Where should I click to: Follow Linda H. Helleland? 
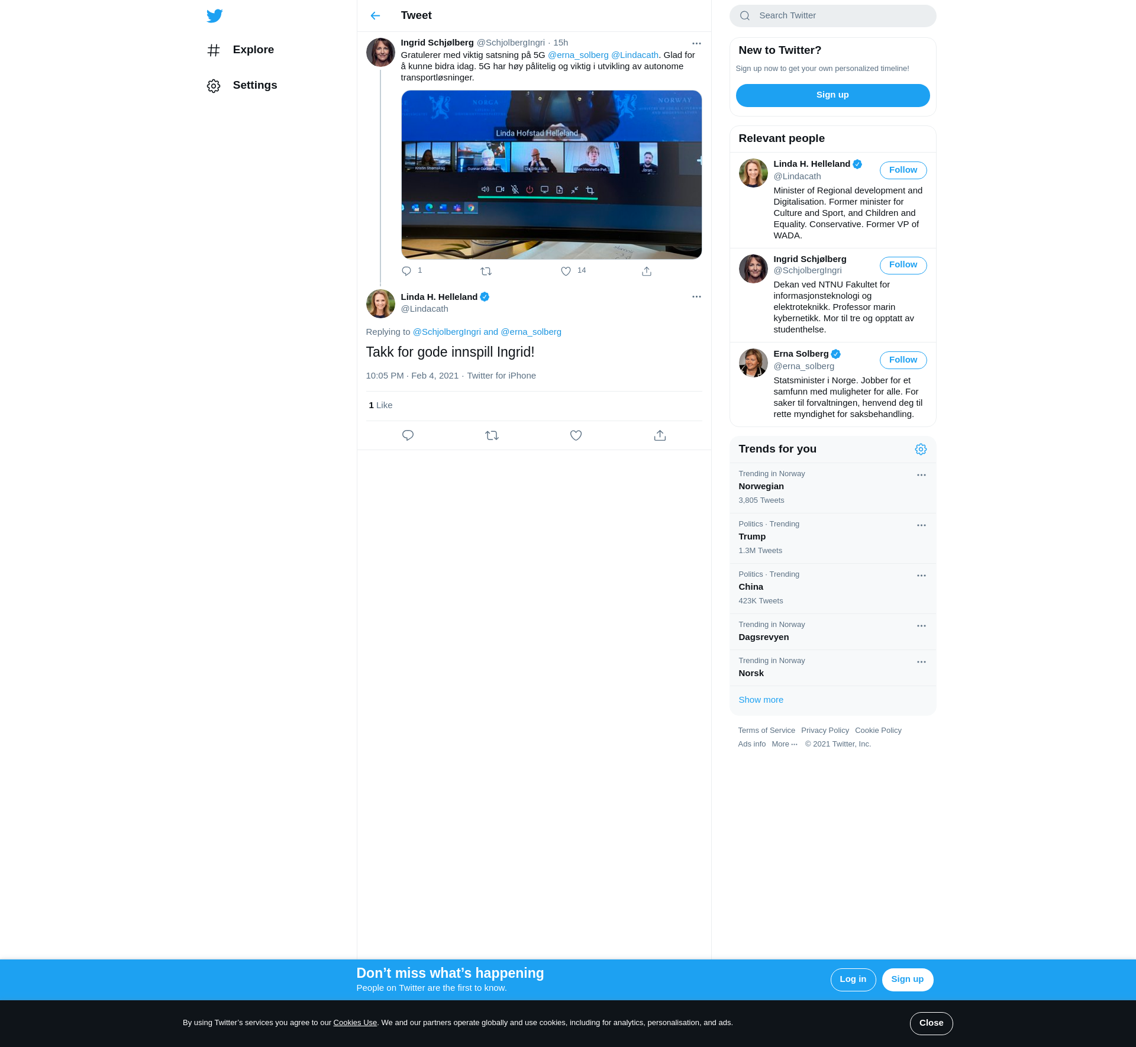[903, 170]
